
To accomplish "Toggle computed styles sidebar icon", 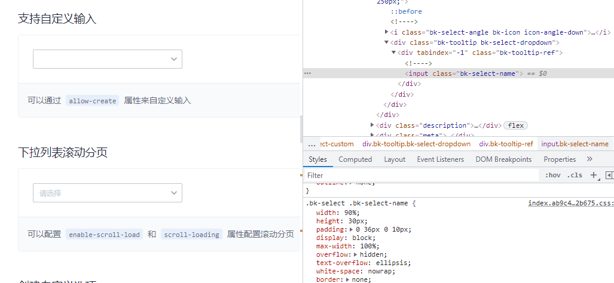I will click(609, 175).
